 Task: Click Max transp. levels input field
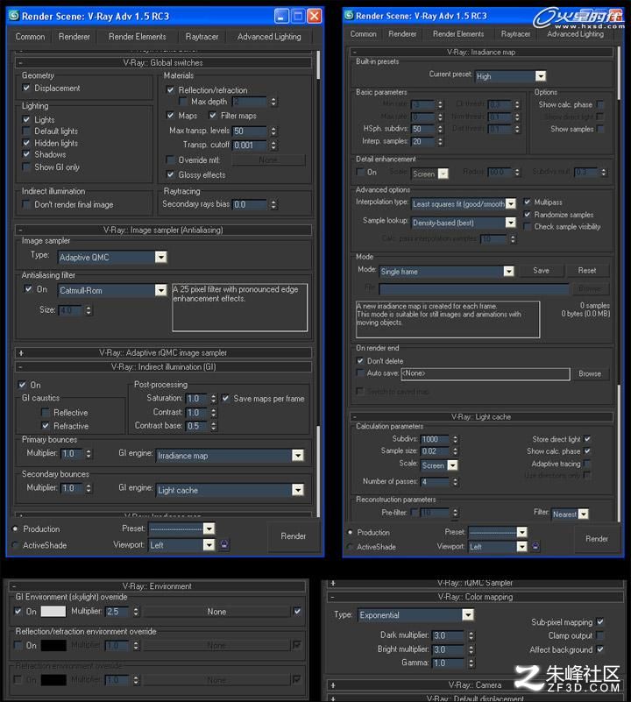pos(250,131)
